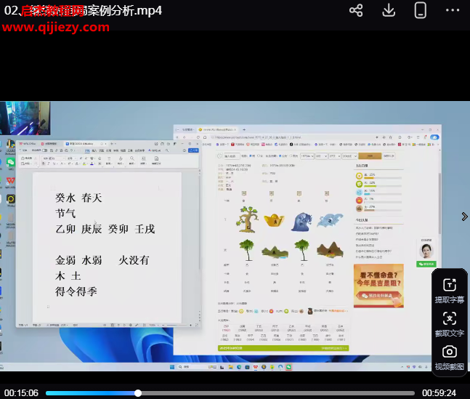The height and width of the screenshot is (399, 470).
Task: Open the day dropdown
Action: pos(334,156)
